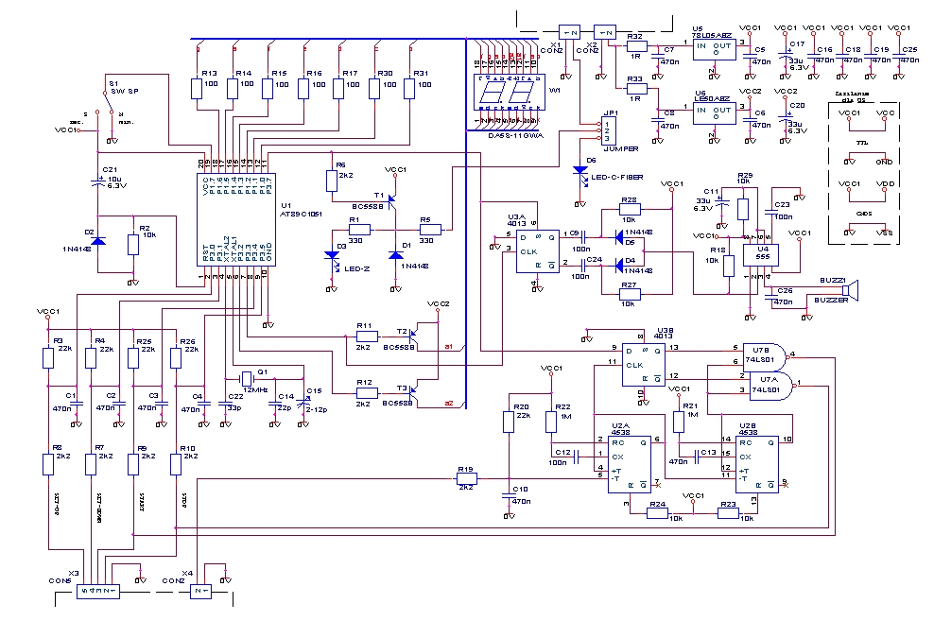Click the R13 resistor label
The width and height of the screenshot is (934, 621).
(209, 73)
